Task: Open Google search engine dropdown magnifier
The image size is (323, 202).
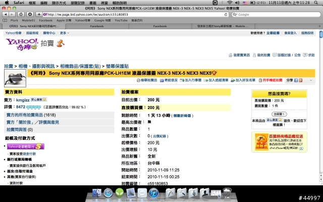Action: click(235, 15)
